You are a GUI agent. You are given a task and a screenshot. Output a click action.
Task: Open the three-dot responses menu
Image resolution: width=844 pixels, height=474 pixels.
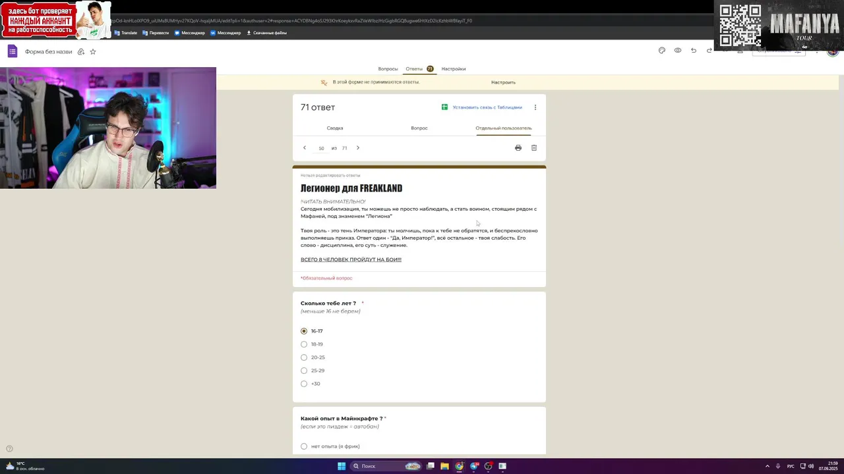point(535,107)
